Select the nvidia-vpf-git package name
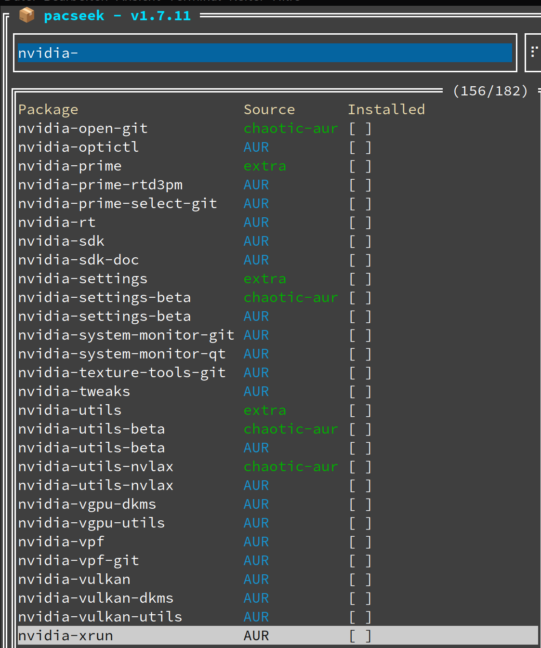541x648 pixels. coord(79,561)
